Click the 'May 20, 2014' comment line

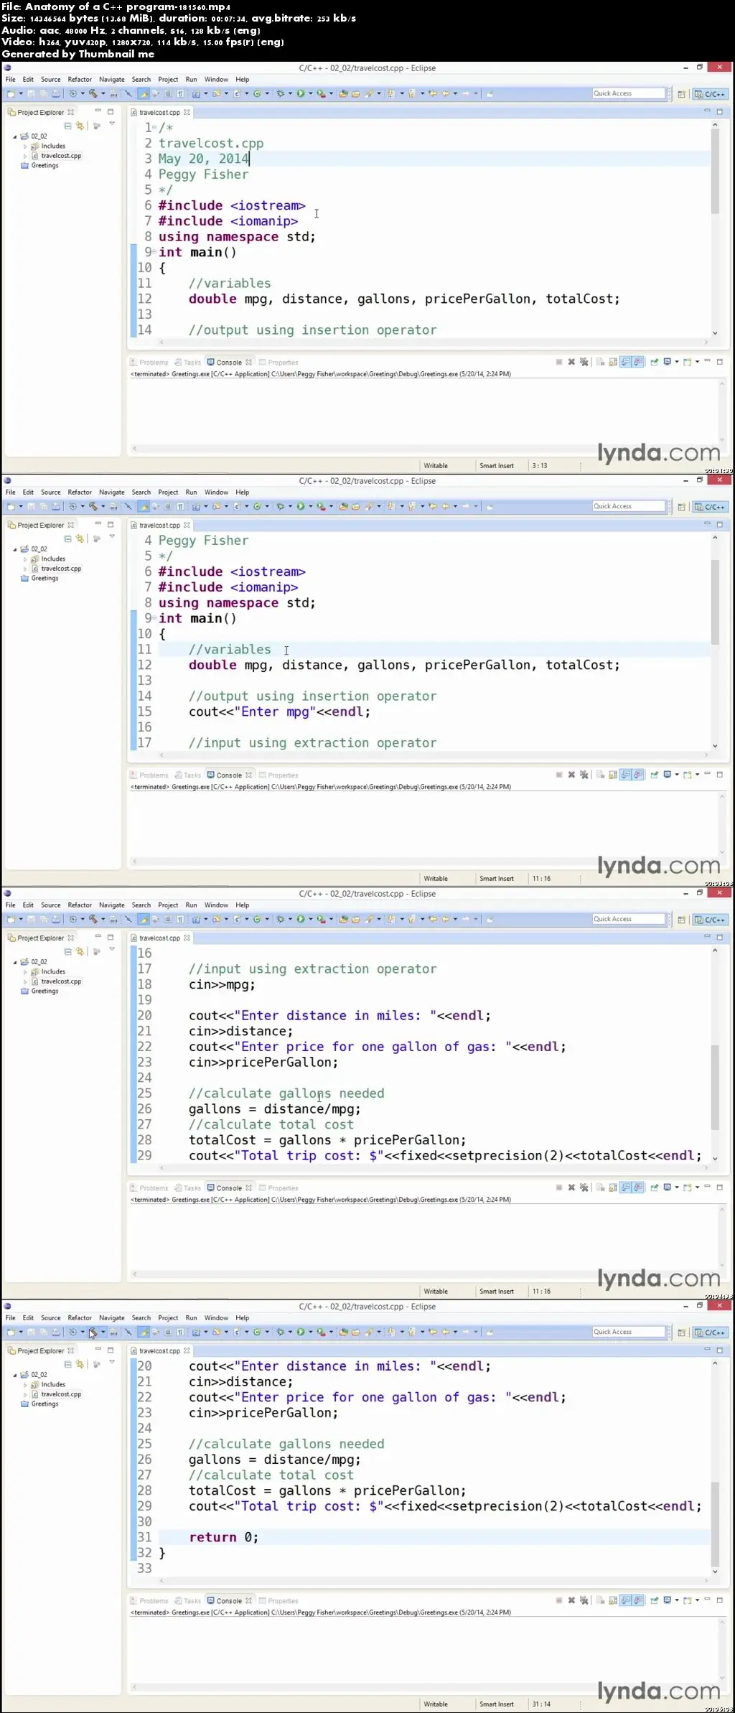pyautogui.click(x=204, y=159)
